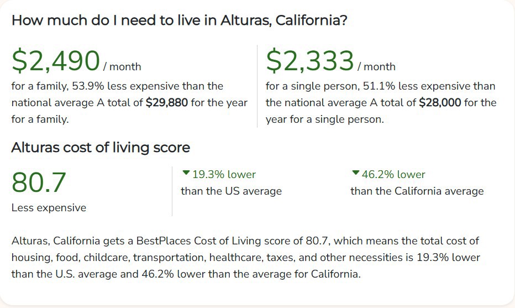515x308 pixels.
Task: Click the "/ month" label after $2,490
Action: [122, 67]
